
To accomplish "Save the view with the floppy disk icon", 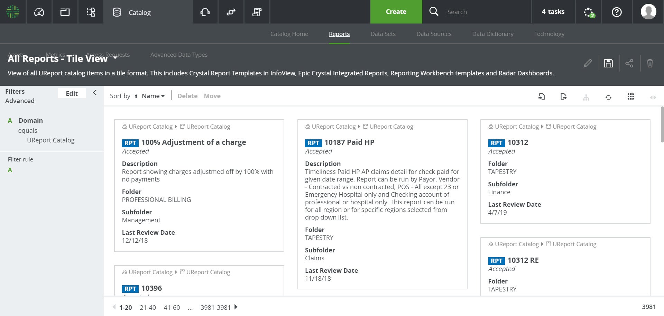I will coord(608,63).
